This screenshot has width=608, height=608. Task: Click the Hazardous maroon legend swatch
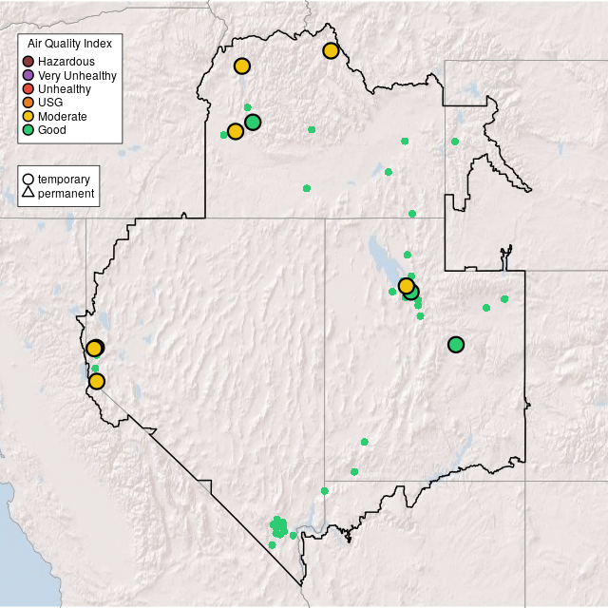click(28, 62)
